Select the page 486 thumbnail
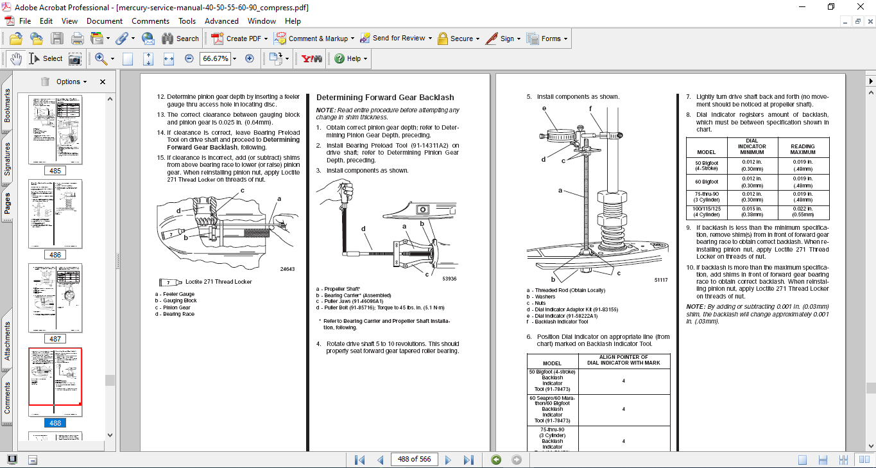876x468 pixels. point(55,214)
